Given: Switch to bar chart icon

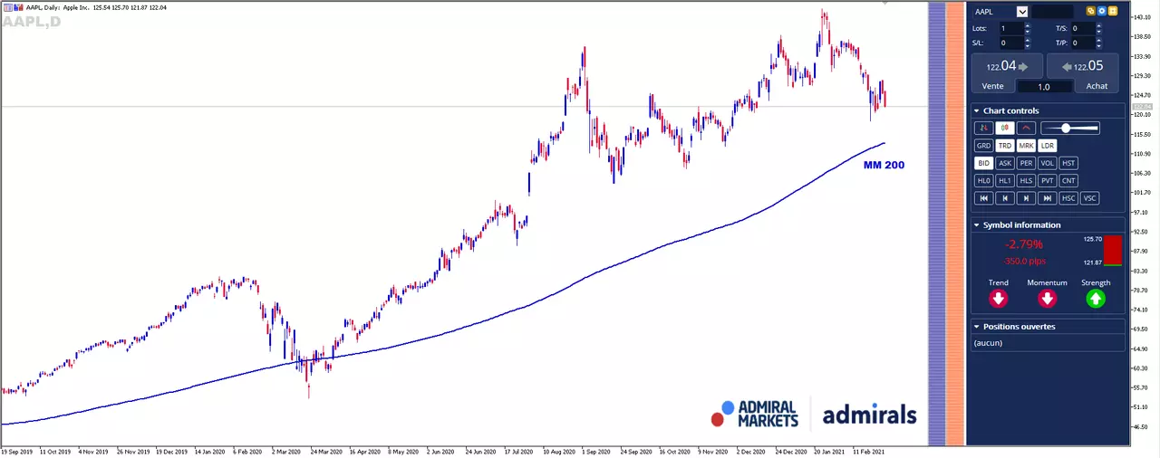Looking at the screenshot, I should tap(984, 128).
